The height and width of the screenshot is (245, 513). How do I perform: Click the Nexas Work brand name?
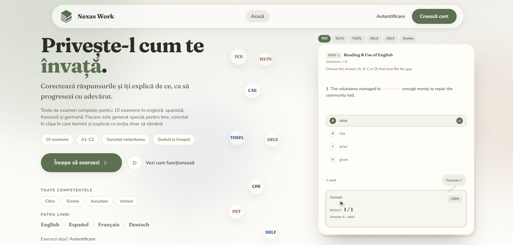(96, 16)
